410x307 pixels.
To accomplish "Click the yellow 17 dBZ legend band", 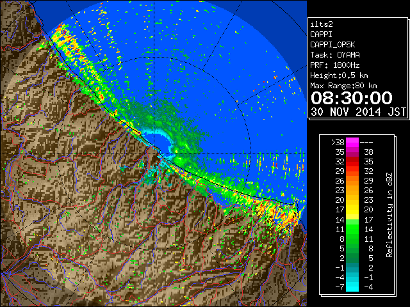I will coord(352,210).
